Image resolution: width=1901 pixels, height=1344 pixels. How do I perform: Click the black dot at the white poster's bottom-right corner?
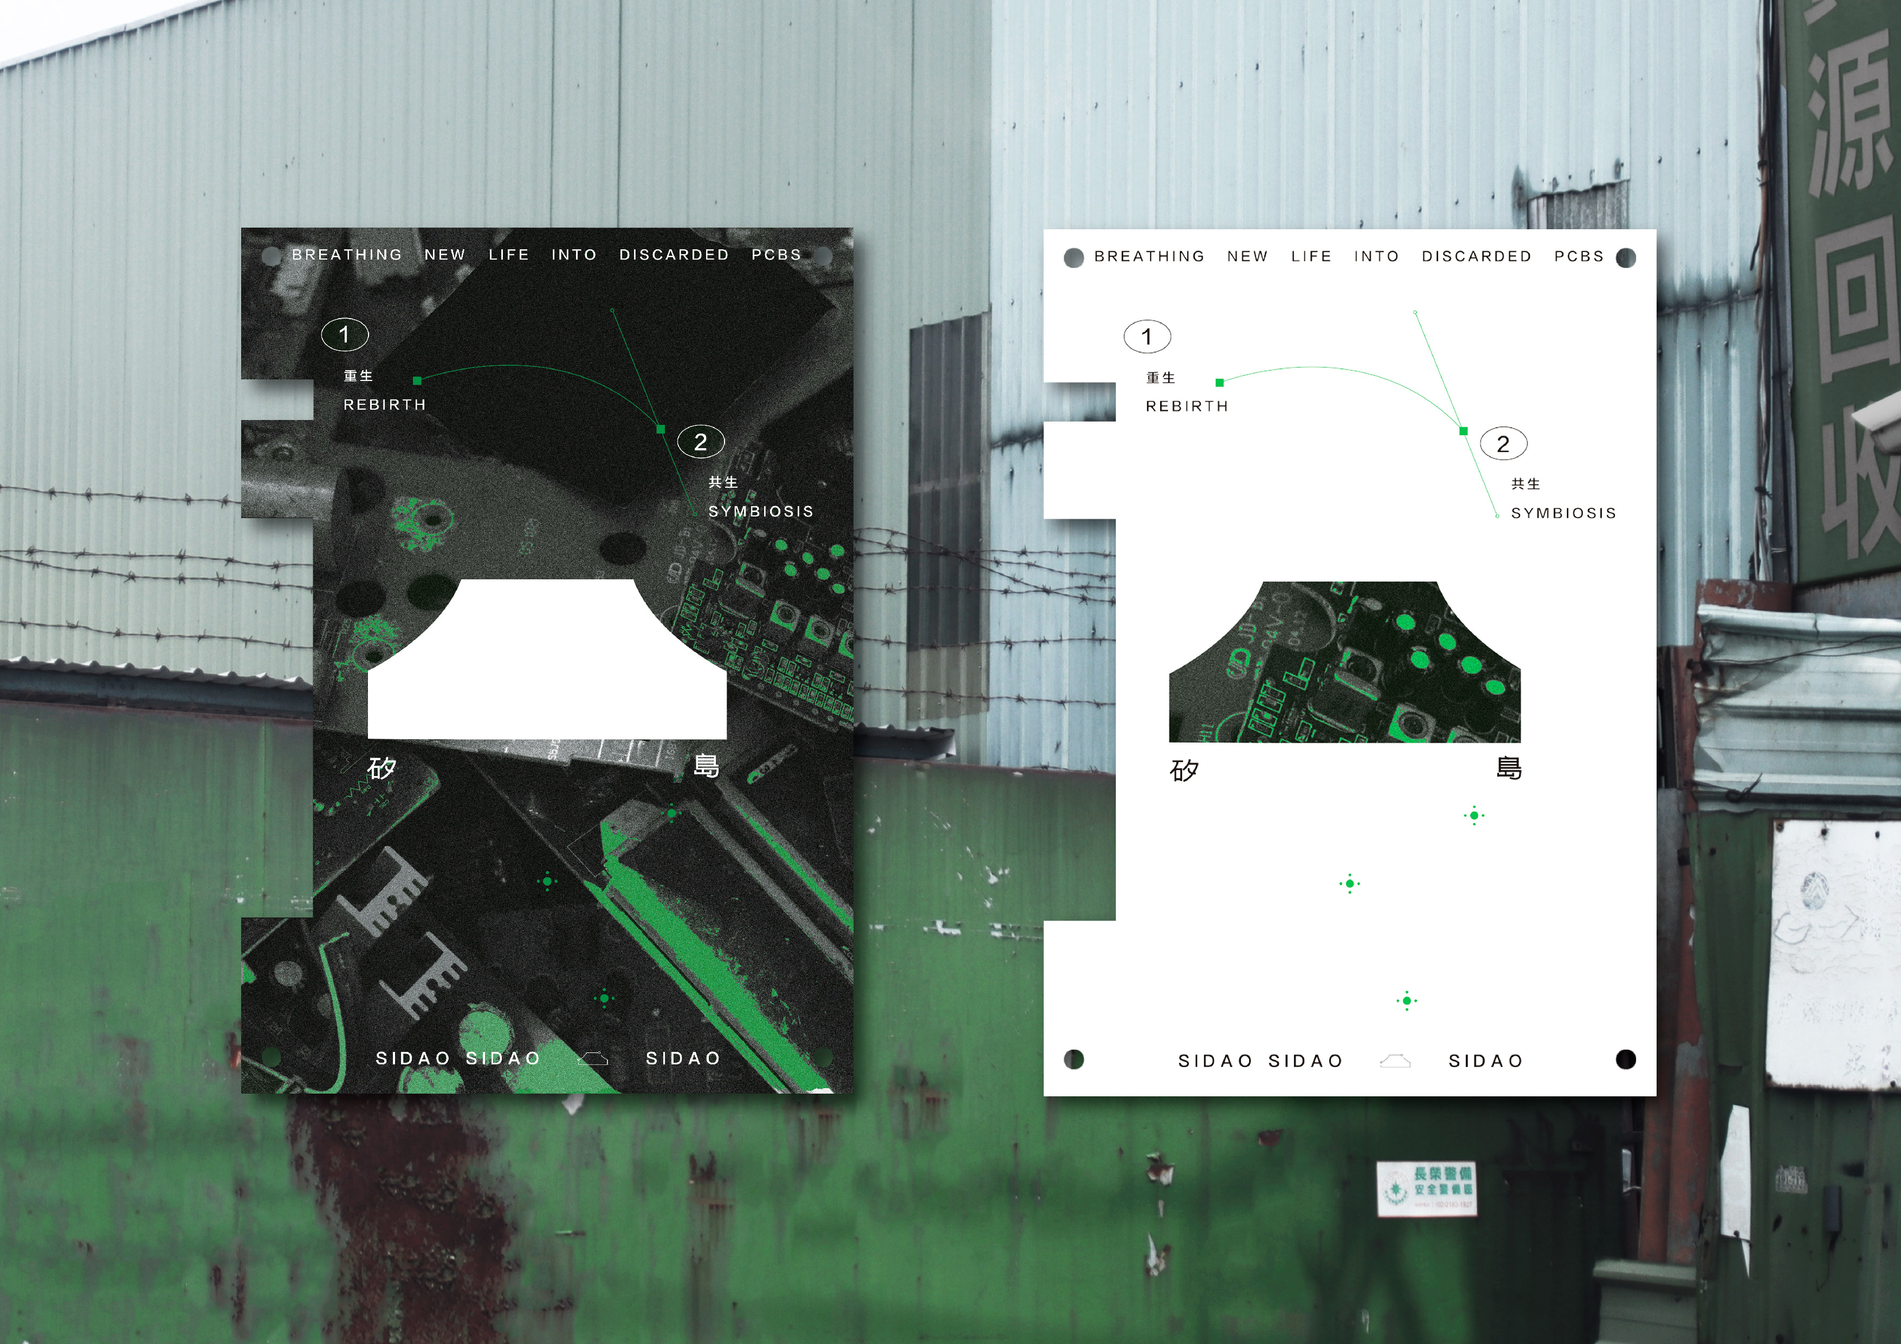[1625, 1059]
